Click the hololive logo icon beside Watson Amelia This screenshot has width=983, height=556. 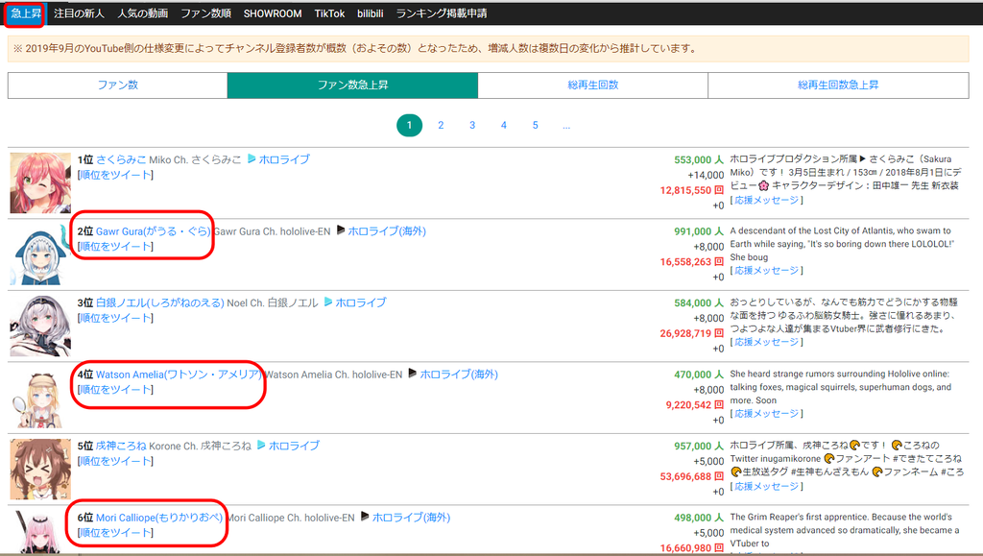413,374
